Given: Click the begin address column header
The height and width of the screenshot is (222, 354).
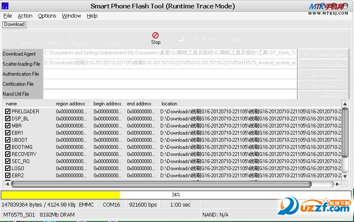Looking at the screenshot, I should (x=107, y=104).
